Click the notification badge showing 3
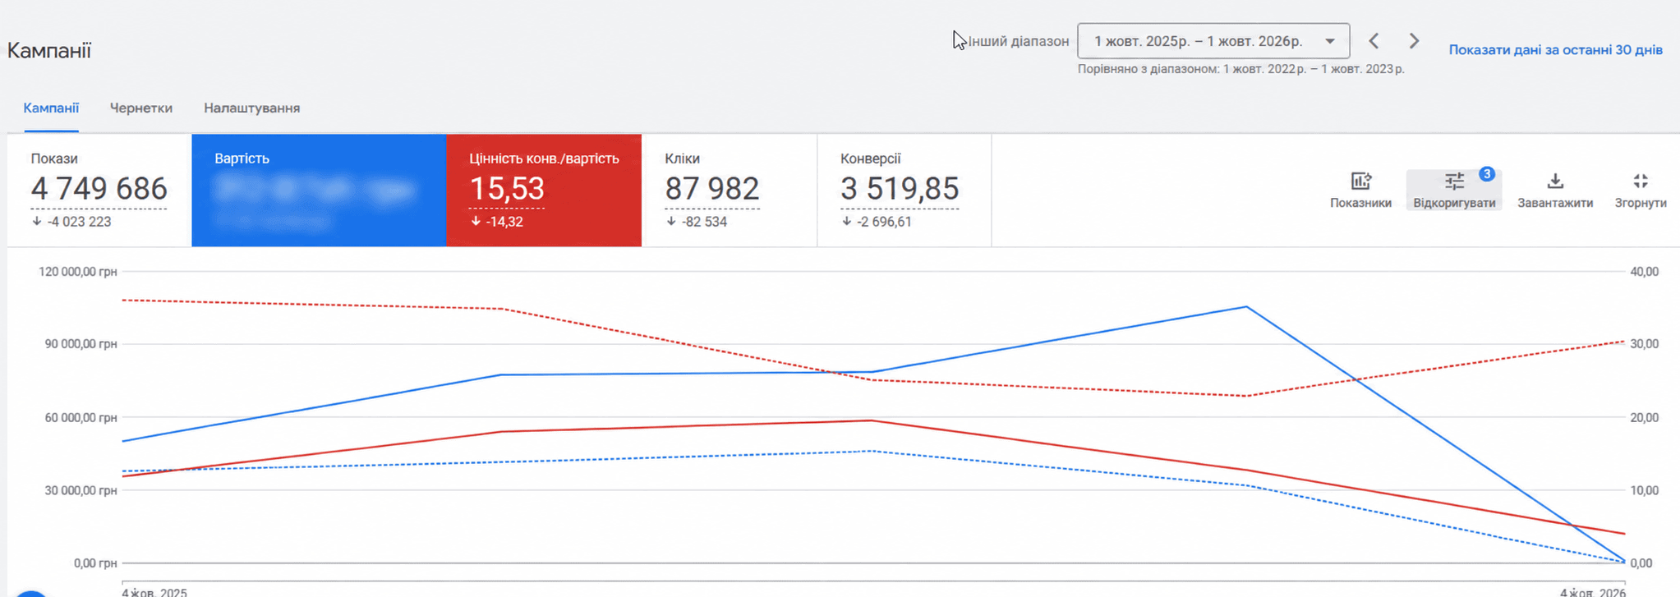The image size is (1680, 597). (1487, 174)
